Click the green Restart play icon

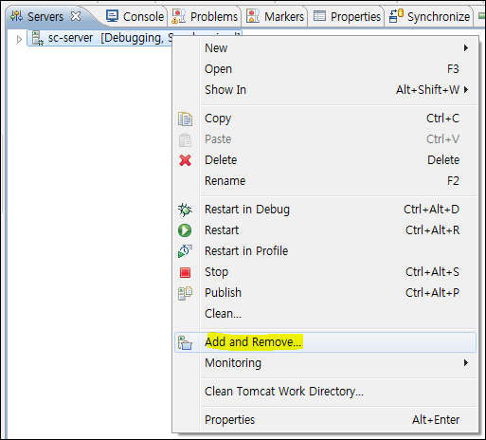185,230
